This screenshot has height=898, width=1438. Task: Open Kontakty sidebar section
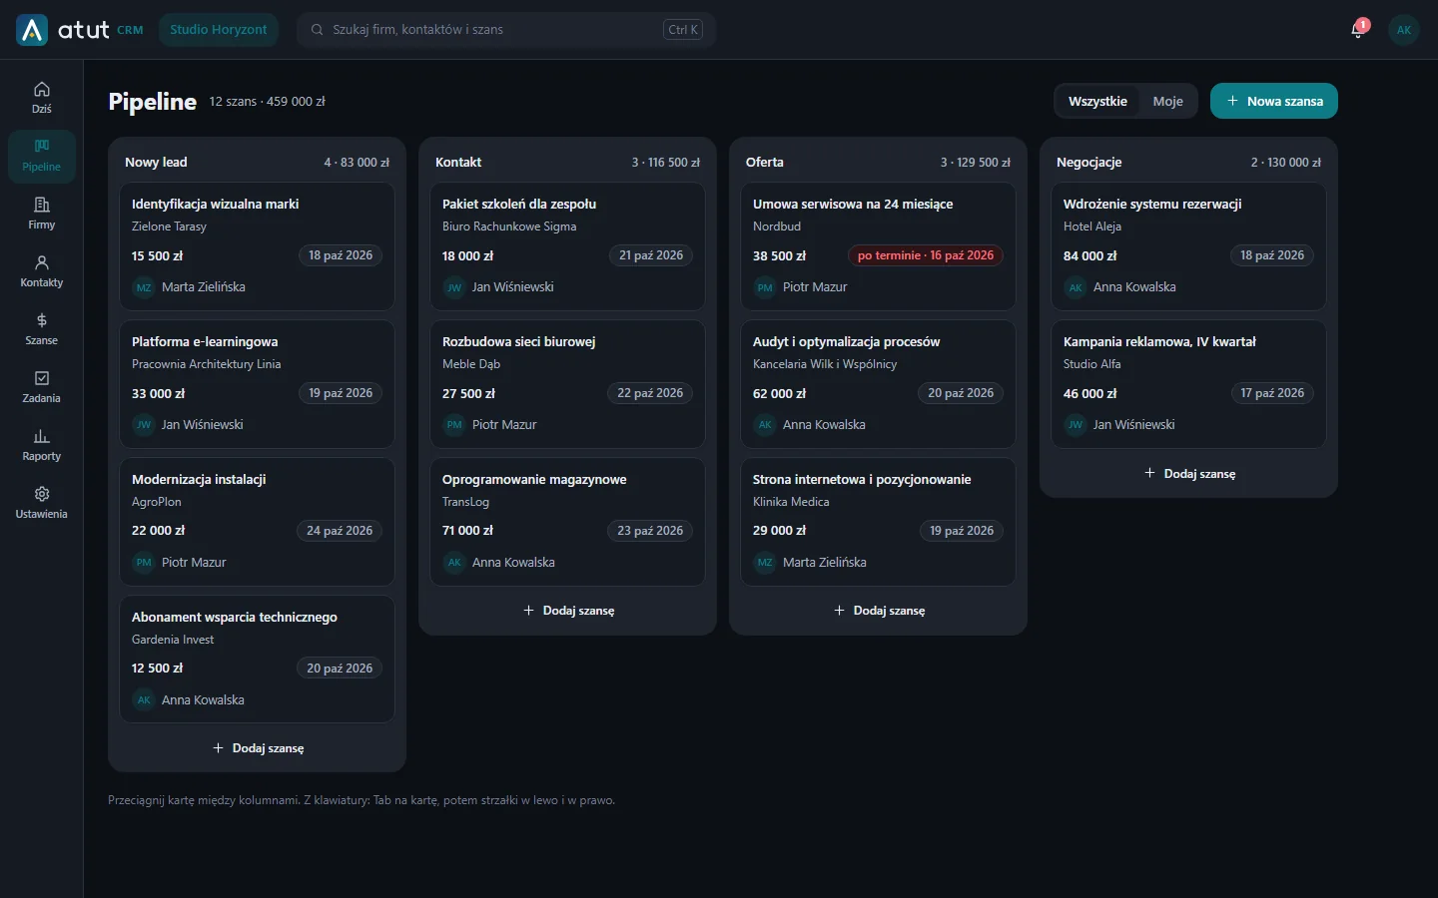41,271
